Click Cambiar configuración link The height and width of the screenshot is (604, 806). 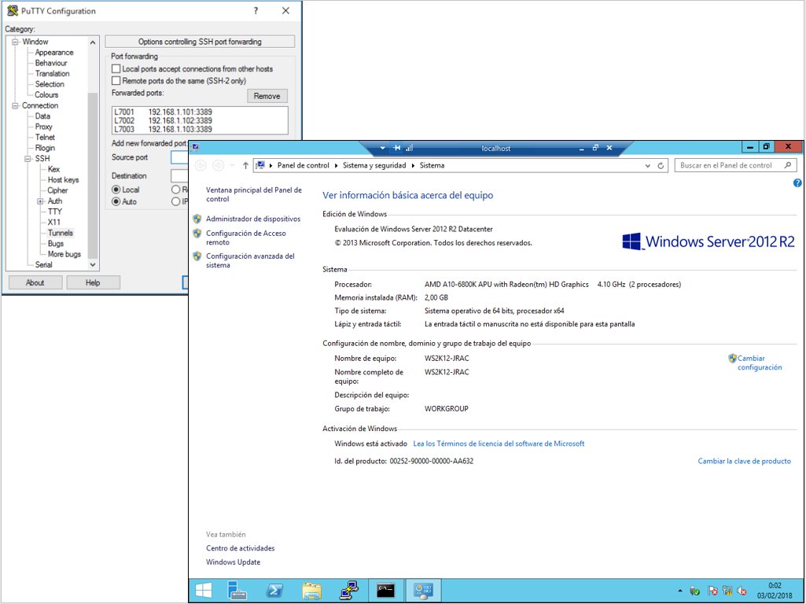760,363
